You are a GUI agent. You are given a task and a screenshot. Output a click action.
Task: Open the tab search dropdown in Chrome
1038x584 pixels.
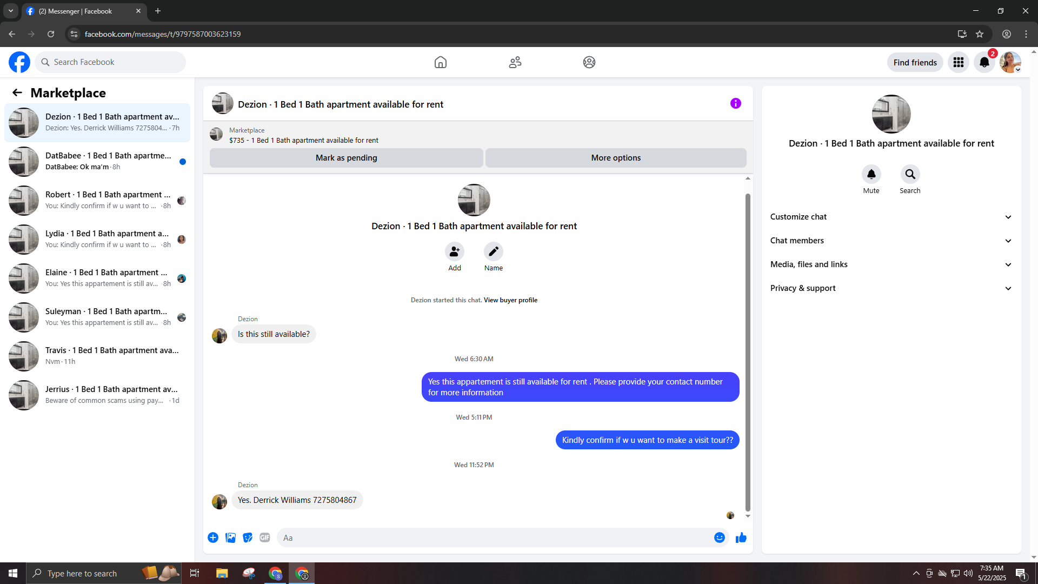point(11,11)
